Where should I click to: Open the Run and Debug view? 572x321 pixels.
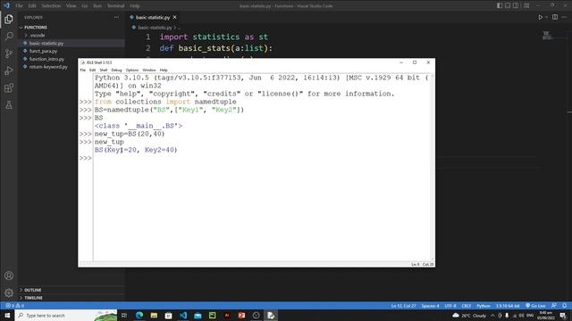point(9,70)
